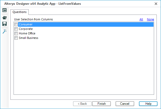
Task: Click the None link to clear selection
Action: pos(150,19)
